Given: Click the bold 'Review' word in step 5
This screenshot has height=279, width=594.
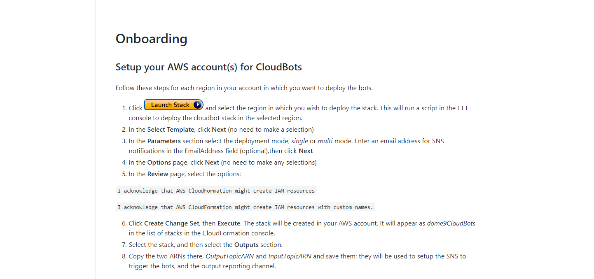Looking at the screenshot, I should tap(158, 174).
